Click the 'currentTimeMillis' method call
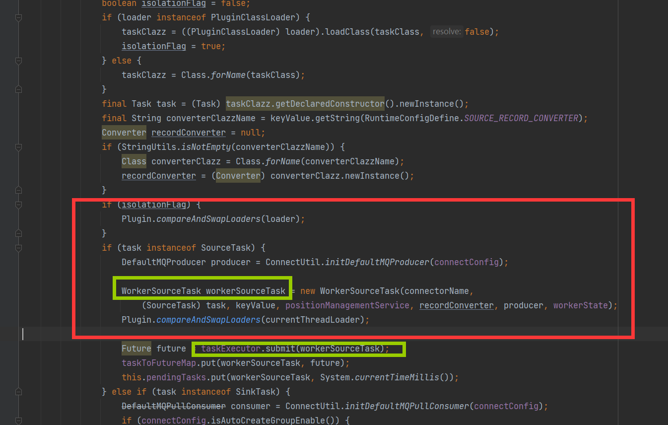 point(397,377)
